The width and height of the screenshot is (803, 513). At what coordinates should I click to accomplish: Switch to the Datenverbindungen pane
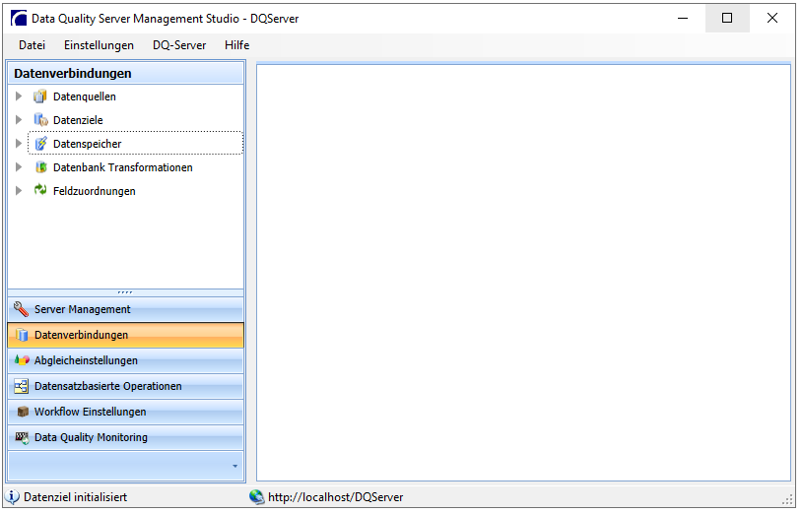(125, 335)
